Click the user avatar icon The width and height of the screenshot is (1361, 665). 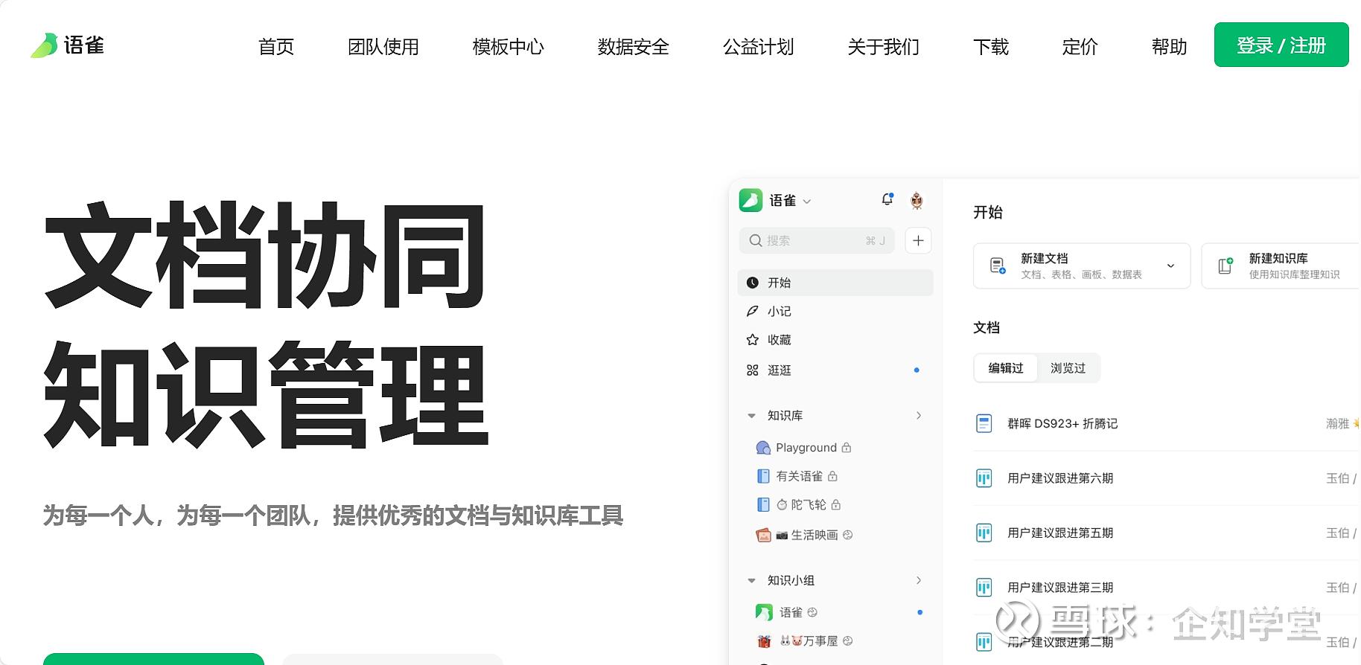[917, 200]
